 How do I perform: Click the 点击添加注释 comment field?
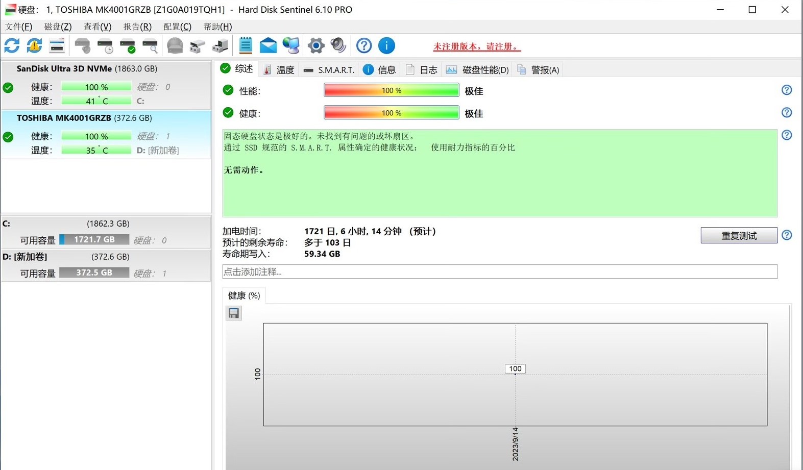[500, 271]
